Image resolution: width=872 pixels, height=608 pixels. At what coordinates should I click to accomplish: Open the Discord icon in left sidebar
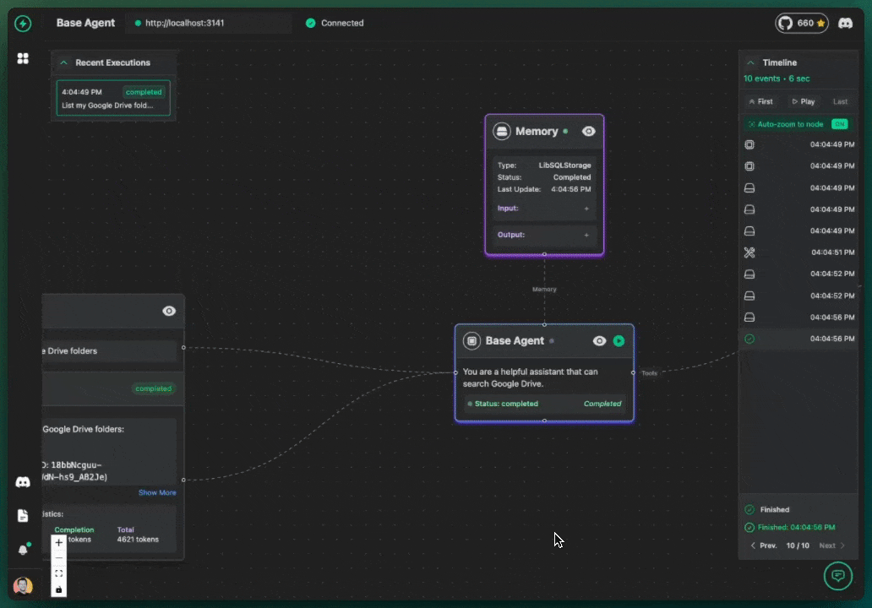23,482
